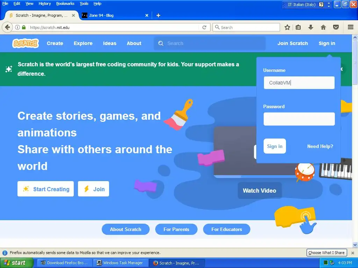Viewport: 358px width, 268px height.
Task: Click the language bar help icon
Action: point(321,5)
